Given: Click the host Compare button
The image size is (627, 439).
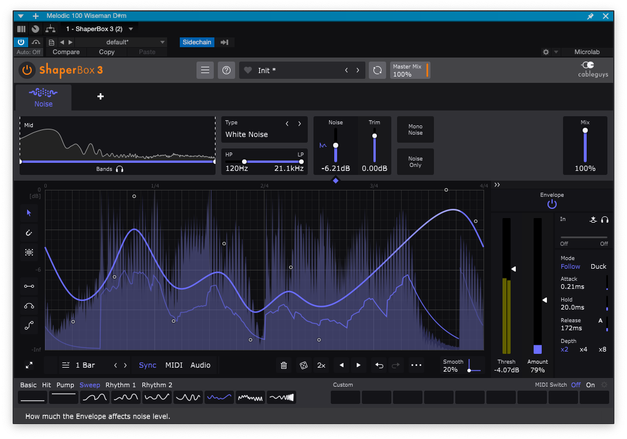Looking at the screenshot, I should click(66, 52).
